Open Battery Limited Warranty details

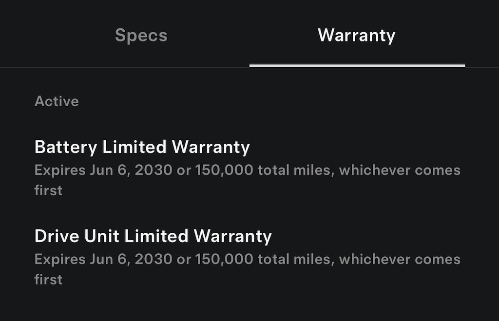pos(142,147)
